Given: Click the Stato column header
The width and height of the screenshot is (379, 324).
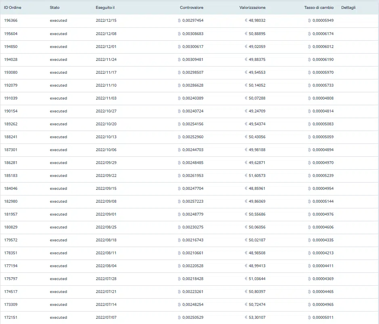Looking at the screenshot, I should 54,8.
